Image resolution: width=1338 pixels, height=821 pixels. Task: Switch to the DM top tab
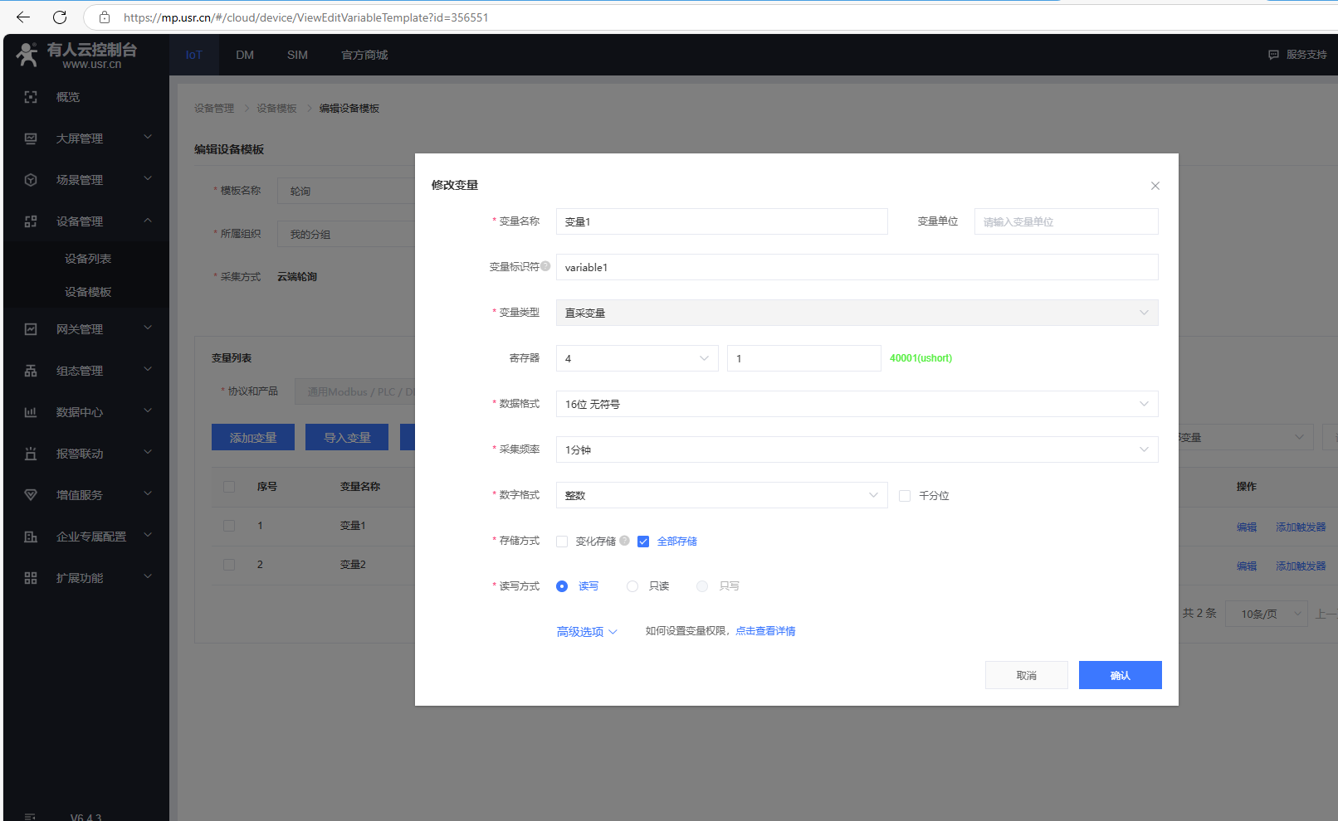tap(245, 55)
